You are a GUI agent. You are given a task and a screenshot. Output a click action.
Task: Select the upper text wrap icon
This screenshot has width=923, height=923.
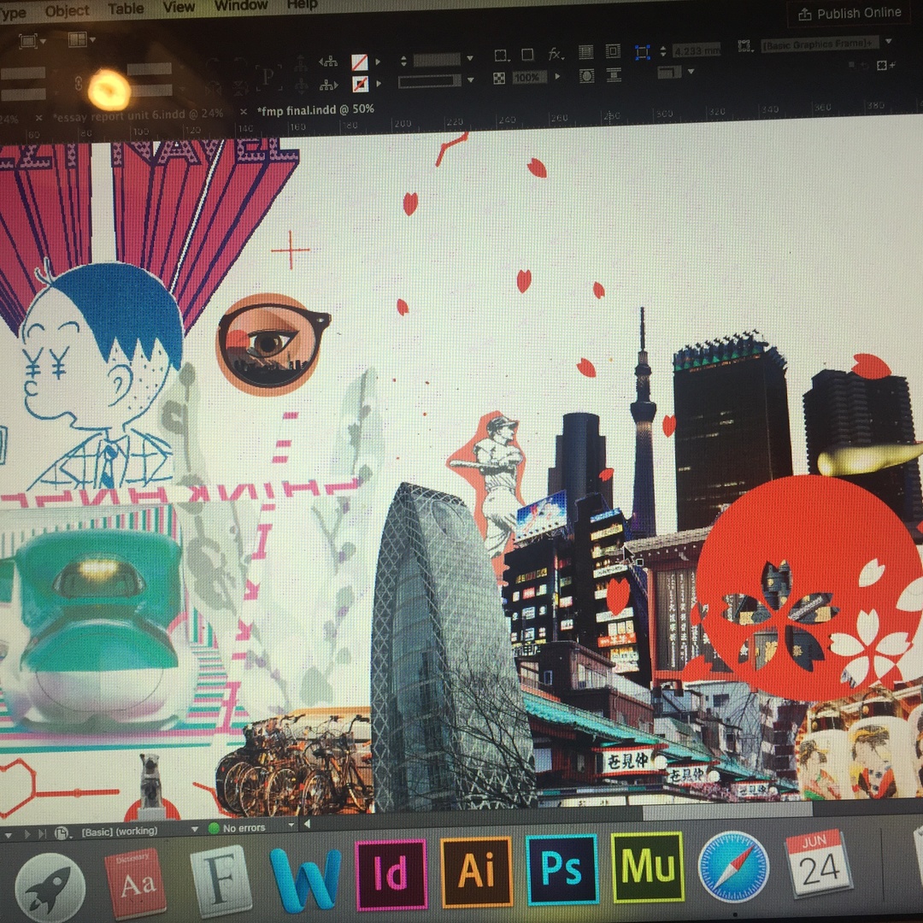[585, 52]
